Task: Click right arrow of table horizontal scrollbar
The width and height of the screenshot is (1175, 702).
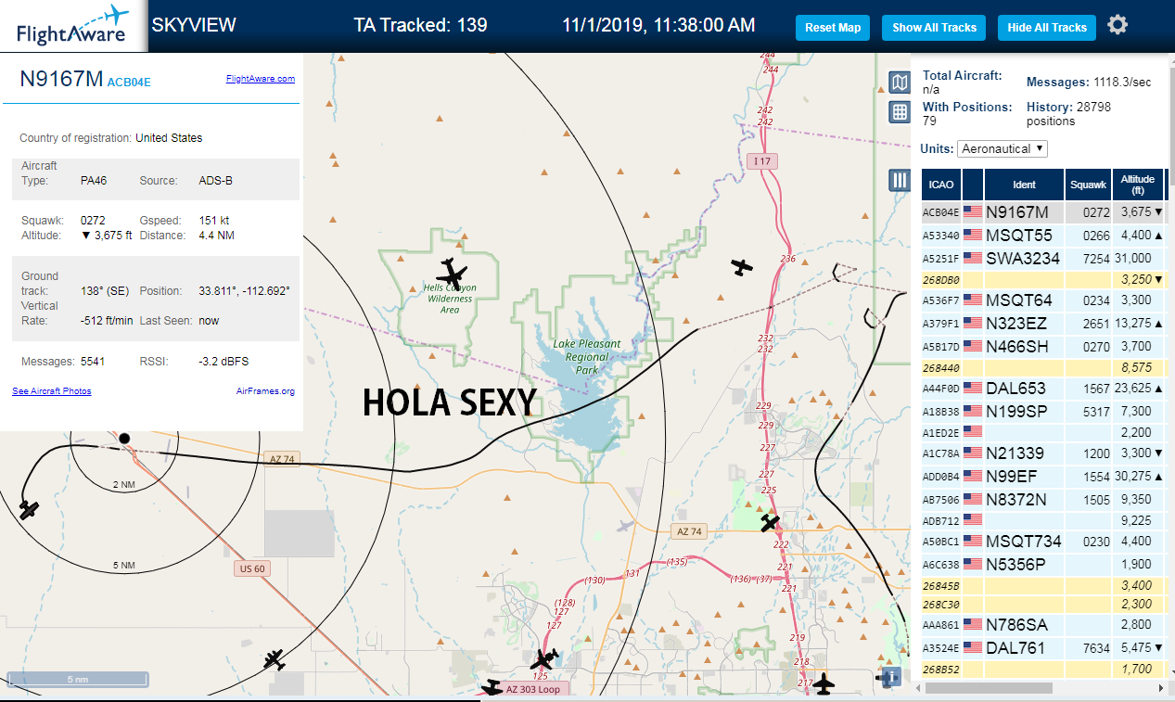Action: (x=1161, y=689)
